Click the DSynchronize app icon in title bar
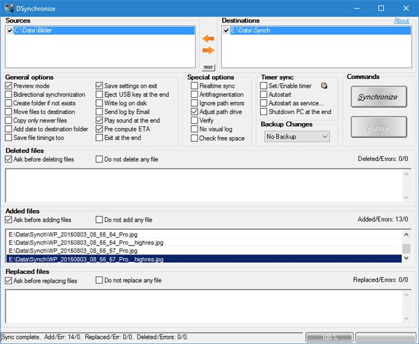Viewport: 419px width, 344px height. [x=9, y=8]
